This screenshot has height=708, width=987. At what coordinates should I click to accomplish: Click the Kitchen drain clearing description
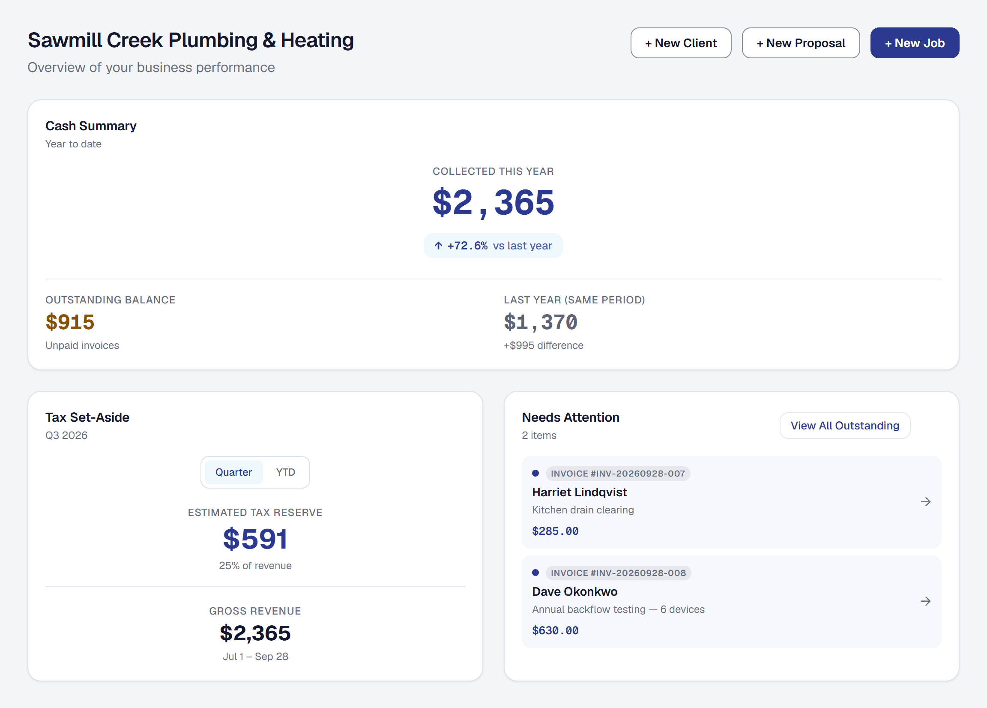tap(583, 510)
